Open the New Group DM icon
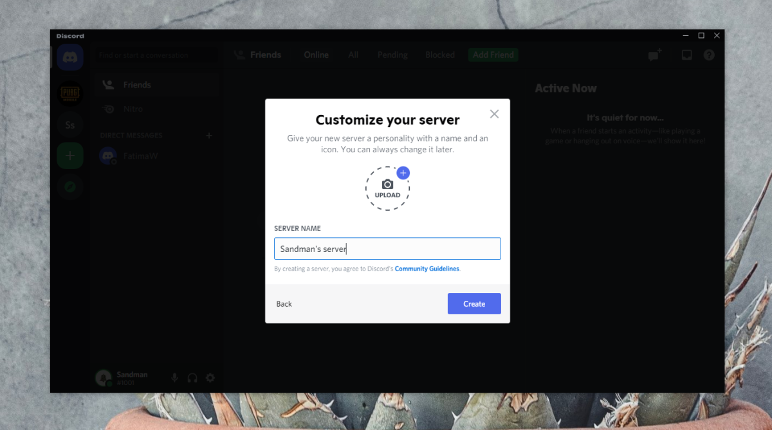The image size is (772, 430). [654, 55]
